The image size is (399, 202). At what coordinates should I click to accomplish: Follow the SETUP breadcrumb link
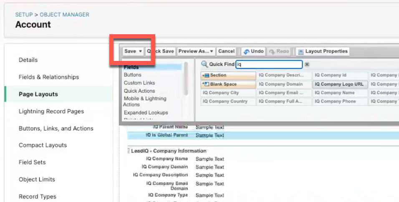tap(24, 15)
